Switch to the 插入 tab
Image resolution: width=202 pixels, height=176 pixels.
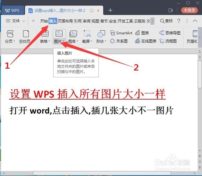tap(53, 21)
